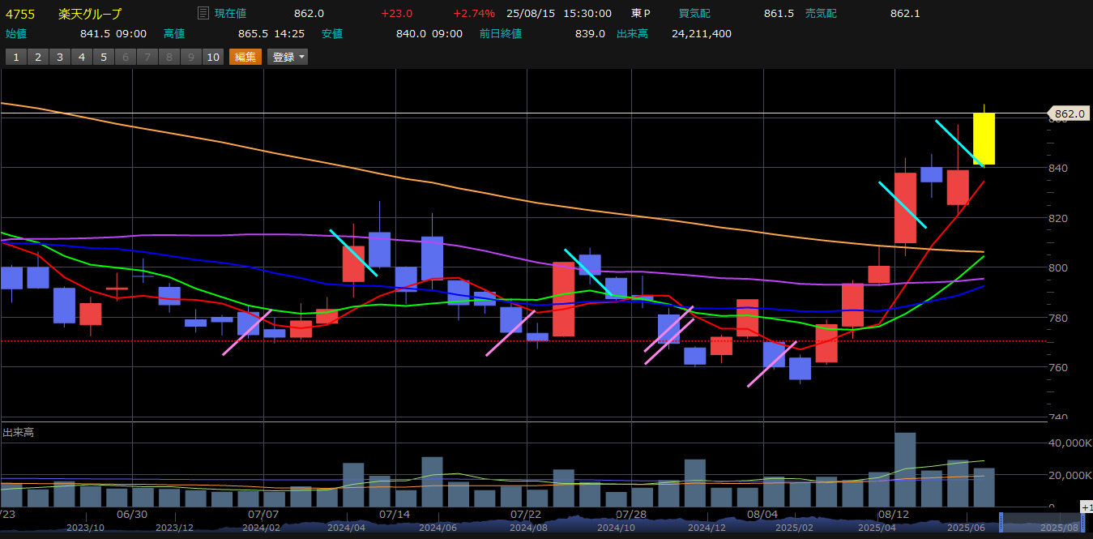Open the 登録 dropdown menu

click(288, 57)
